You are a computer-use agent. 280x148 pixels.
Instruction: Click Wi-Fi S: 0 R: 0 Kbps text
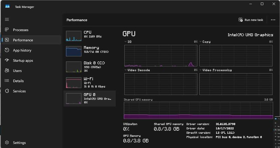[x=94, y=87]
